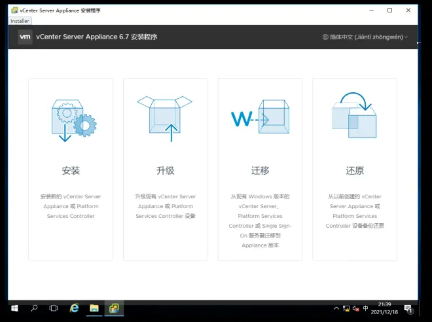Viewport: 432px width, 322px height.
Task: Show hidden system tray icons
Action: tap(336, 308)
